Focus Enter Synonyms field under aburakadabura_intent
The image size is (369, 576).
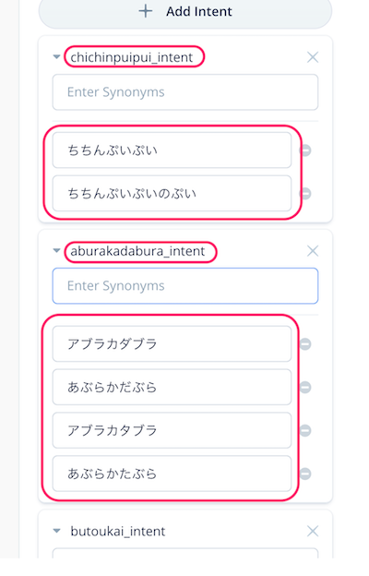pyautogui.click(x=185, y=286)
